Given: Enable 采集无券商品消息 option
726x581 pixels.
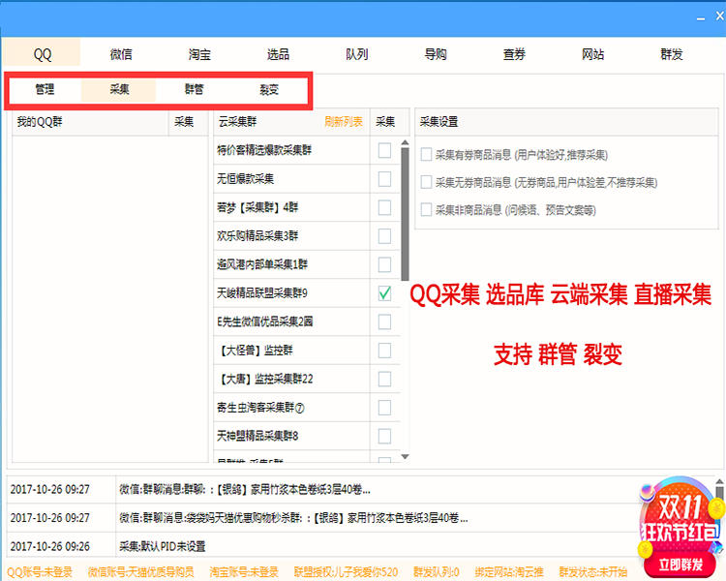Looking at the screenshot, I should [426, 182].
